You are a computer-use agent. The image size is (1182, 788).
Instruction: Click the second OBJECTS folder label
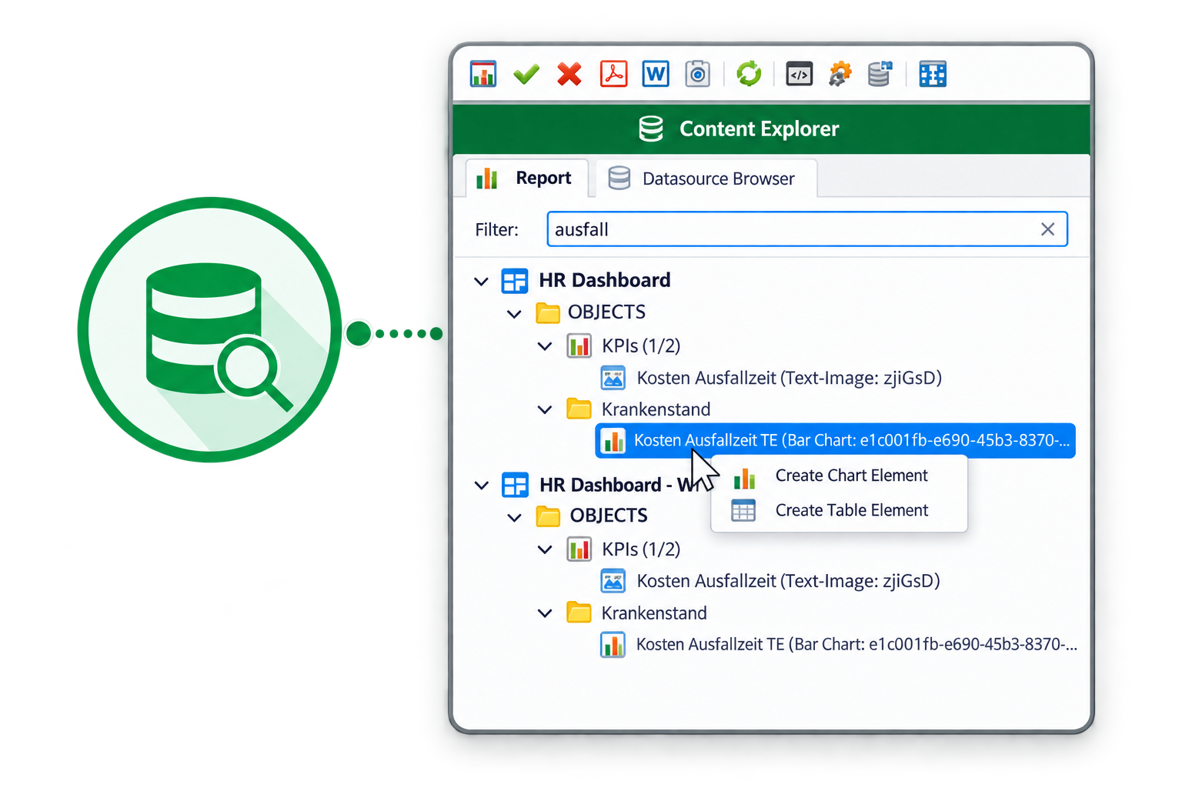pos(609,516)
